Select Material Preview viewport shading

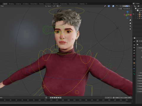click(x=127, y=6)
